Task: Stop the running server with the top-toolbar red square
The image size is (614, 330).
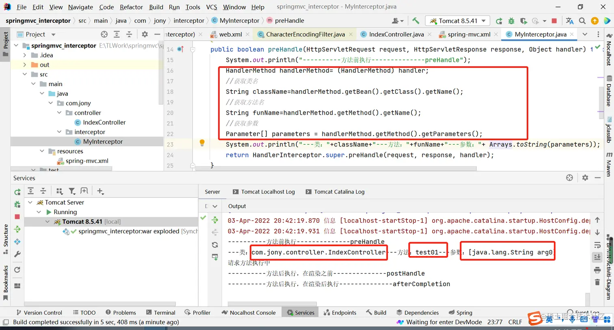Action: (x=554, y=21)
